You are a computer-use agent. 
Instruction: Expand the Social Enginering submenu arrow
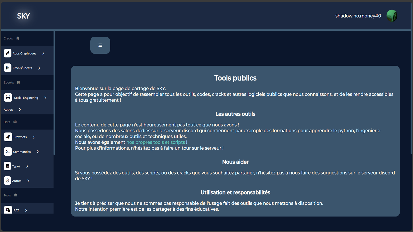(45, 98)
